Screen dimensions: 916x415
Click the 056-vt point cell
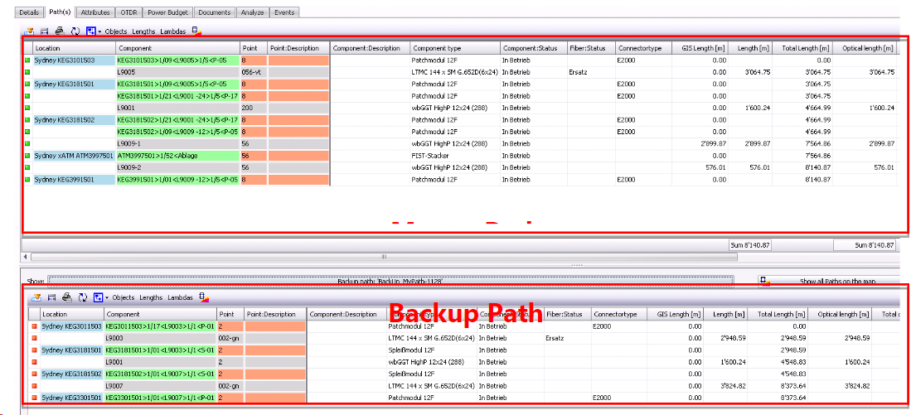(254, 72)
